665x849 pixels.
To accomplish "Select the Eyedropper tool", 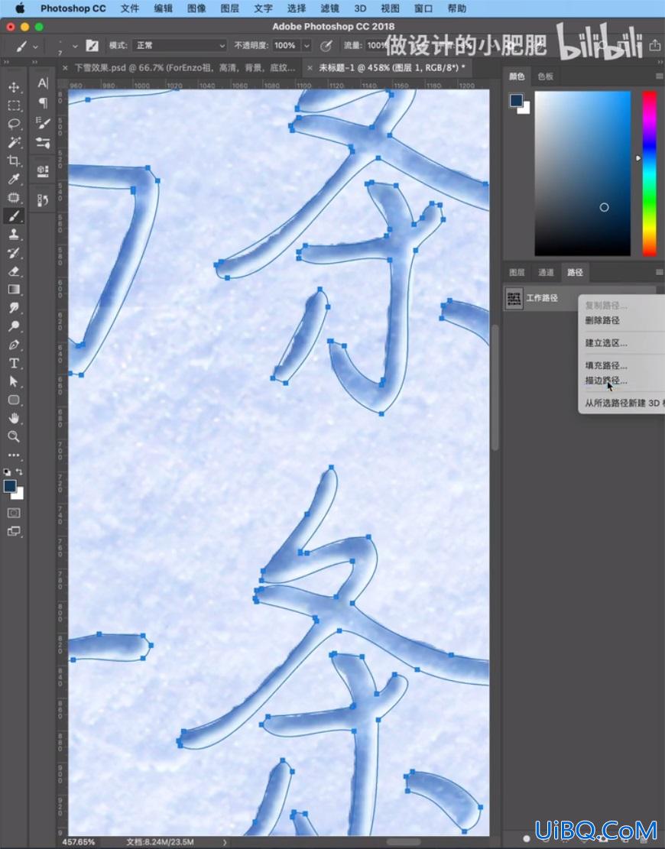I will (14, 180).
